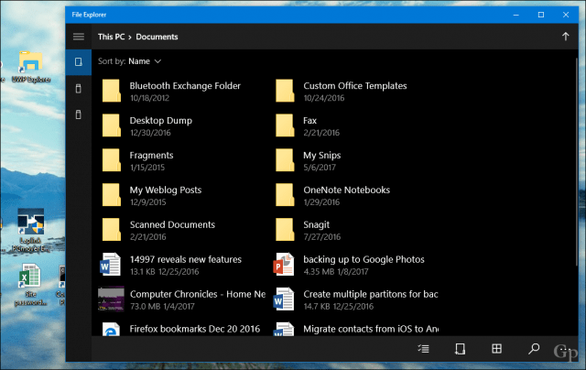
Task: Click the tablet/device icon in bottom bar
Action: (460, 349)
